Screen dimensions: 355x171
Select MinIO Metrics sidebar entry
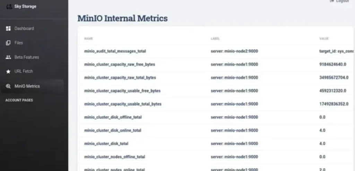[x=27, y=86]
